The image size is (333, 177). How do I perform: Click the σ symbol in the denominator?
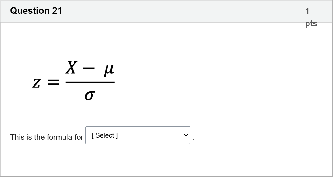click(x=89, y=96)
